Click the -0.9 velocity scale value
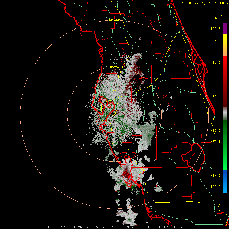The width and height of the screenshot is (229, 229). [217, 108]
